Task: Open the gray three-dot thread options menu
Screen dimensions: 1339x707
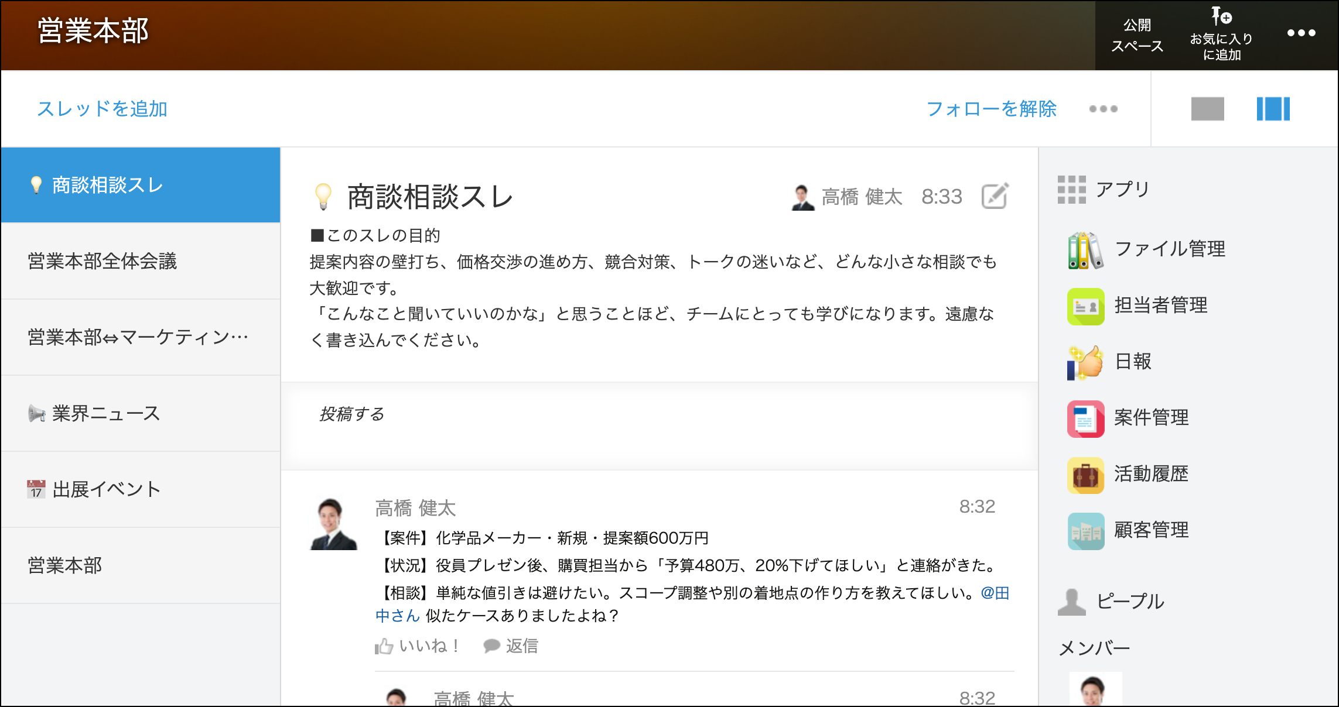Action: pos(1104,109)
